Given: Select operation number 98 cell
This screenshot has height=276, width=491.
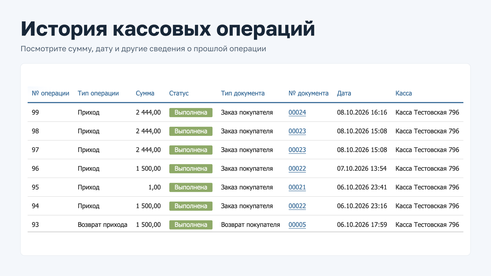Looking at the screenshot, I should 35,131.
